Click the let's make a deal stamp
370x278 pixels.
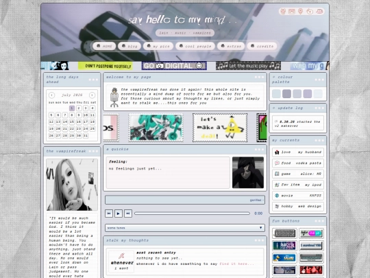point(220,128)
